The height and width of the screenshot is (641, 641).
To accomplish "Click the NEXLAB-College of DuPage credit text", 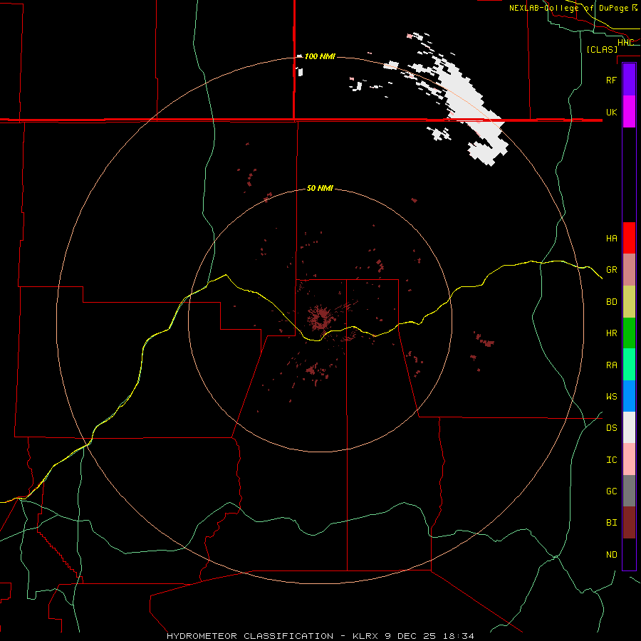I will click(570, 8).
